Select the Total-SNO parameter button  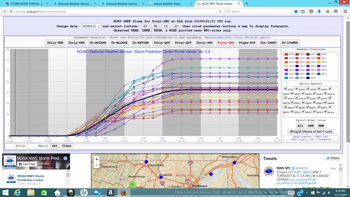(x=226, y=43)
